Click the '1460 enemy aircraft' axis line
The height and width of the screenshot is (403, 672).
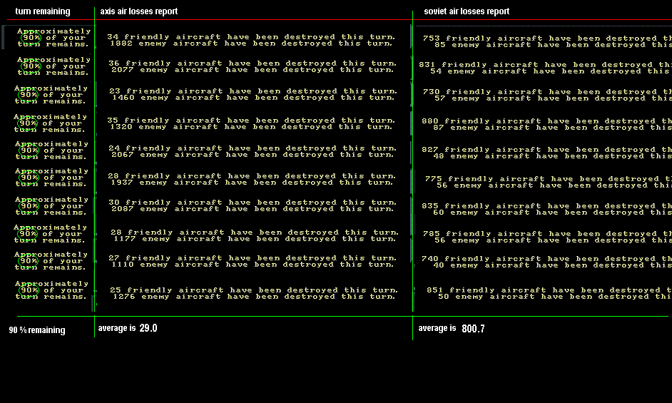click(253, 97)
